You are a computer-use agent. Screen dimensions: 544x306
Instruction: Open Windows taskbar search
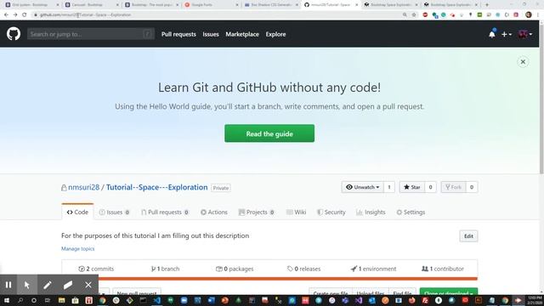(20, 300)
